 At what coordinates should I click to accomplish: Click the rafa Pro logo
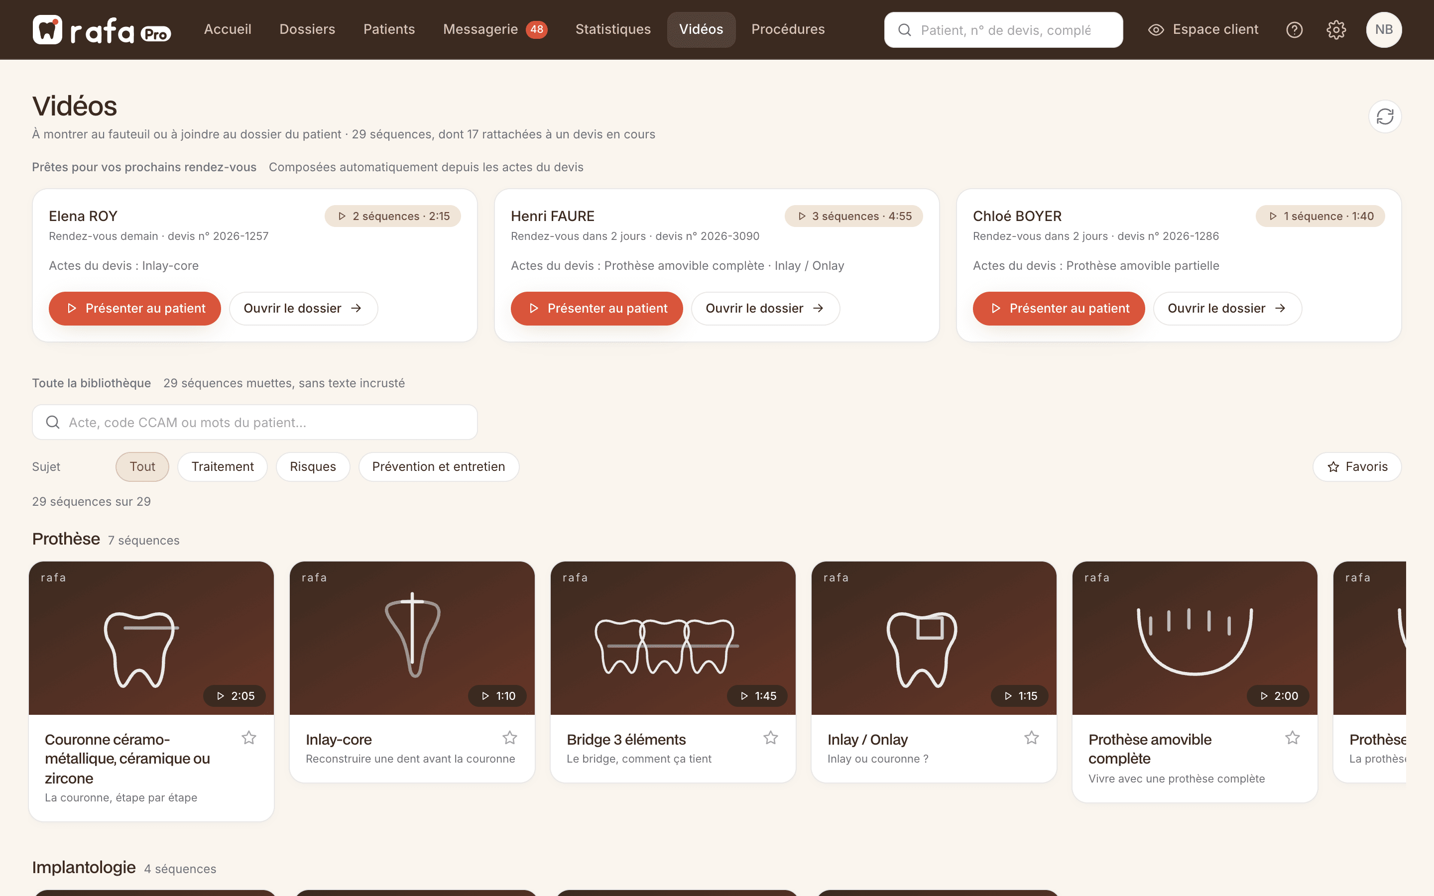(x=102, y=30)
